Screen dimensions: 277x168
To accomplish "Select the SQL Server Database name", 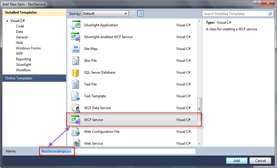I will tap(100, 72).
